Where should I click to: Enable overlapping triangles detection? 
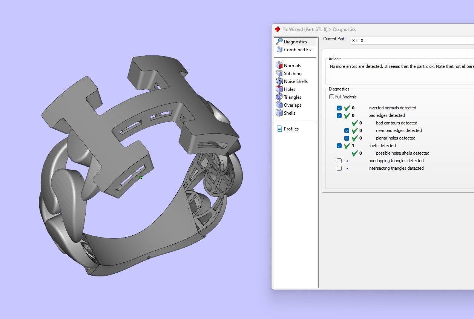click(x=339, y=161)
